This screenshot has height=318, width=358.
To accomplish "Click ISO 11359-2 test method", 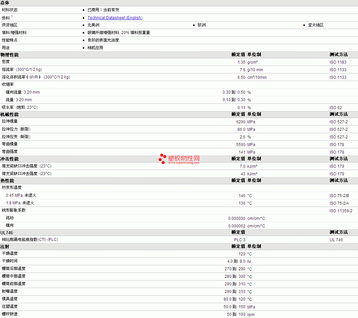I will point(341,211).
